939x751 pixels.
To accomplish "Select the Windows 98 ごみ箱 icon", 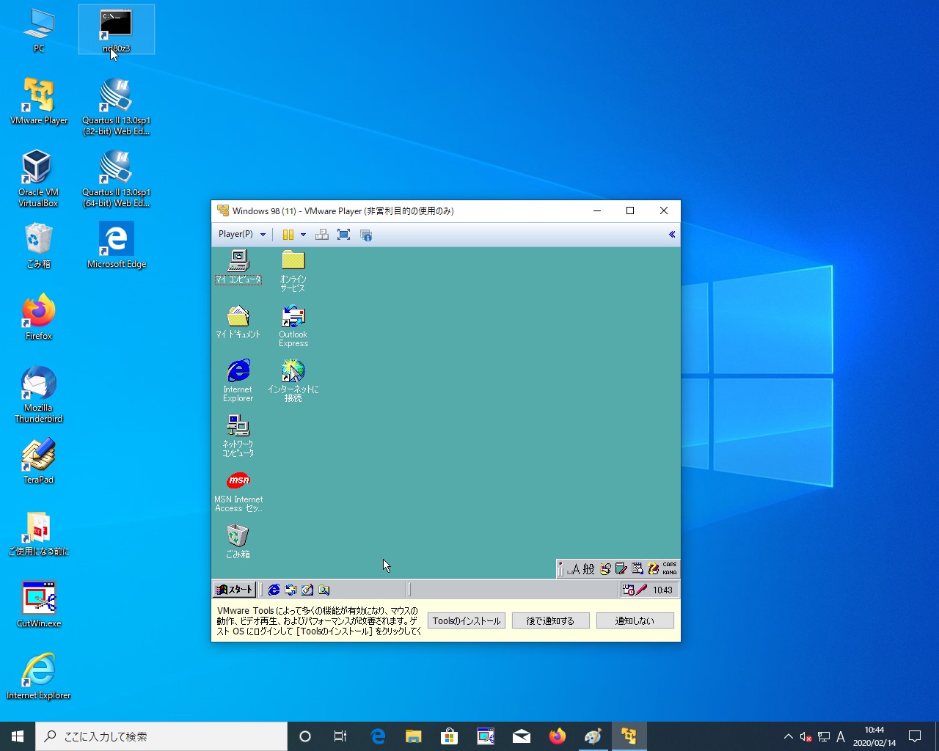I will pos(238,542).
